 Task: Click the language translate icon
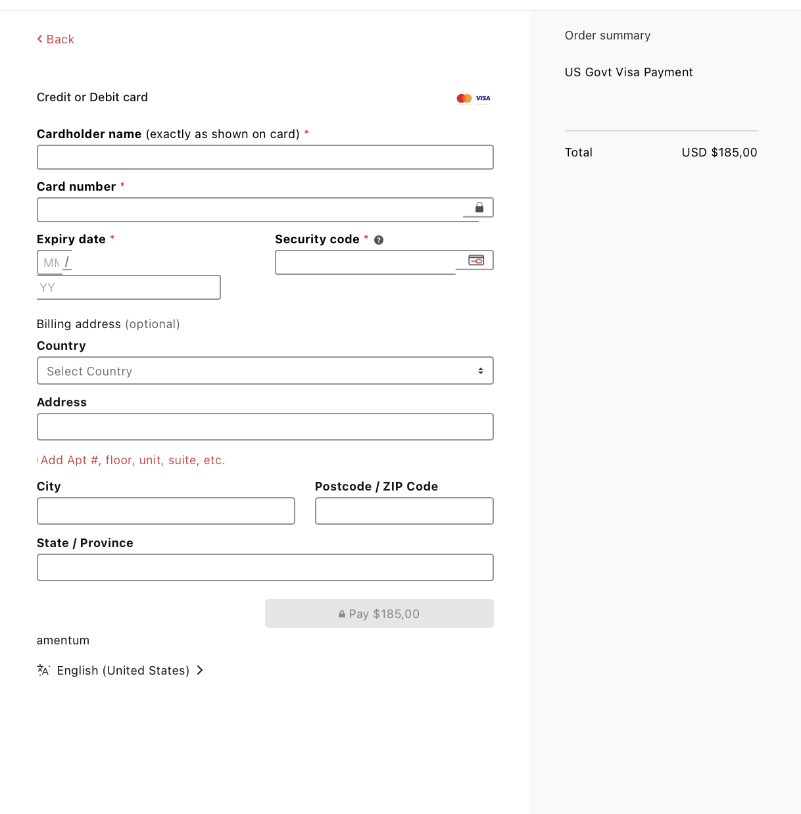pos(43,670)
